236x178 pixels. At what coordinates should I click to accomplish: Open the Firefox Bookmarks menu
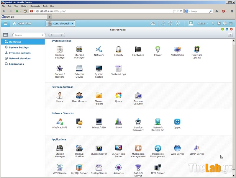click(35, 6)
